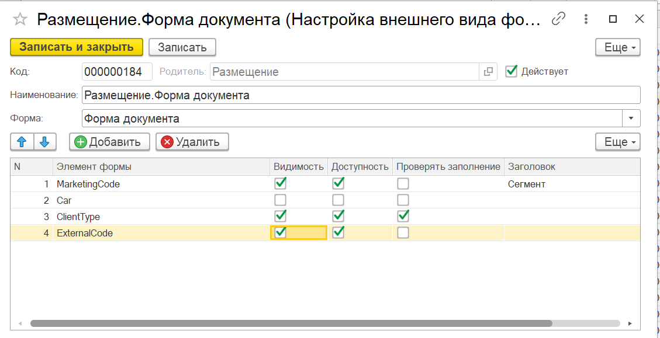Toggle Доступность for MarketingCode

pyautogui.click(x=338, y=183)
